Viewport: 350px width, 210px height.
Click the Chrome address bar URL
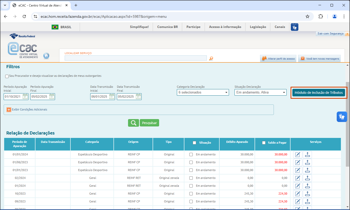click(104, 16)
